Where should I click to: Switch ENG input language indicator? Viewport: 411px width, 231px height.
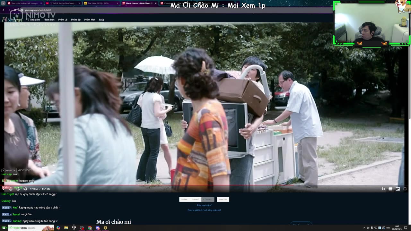coord(388,228)
